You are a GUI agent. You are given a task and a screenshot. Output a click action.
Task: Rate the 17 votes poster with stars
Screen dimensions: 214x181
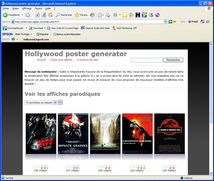(x=73, y=167)
